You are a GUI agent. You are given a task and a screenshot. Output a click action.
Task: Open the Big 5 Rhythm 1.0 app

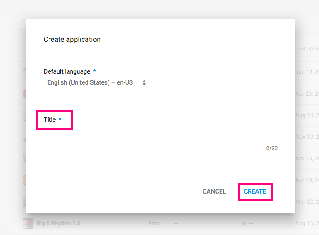(58, 223)
